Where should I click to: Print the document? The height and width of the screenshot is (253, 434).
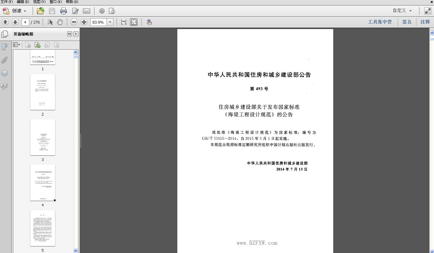coord(64,11)
